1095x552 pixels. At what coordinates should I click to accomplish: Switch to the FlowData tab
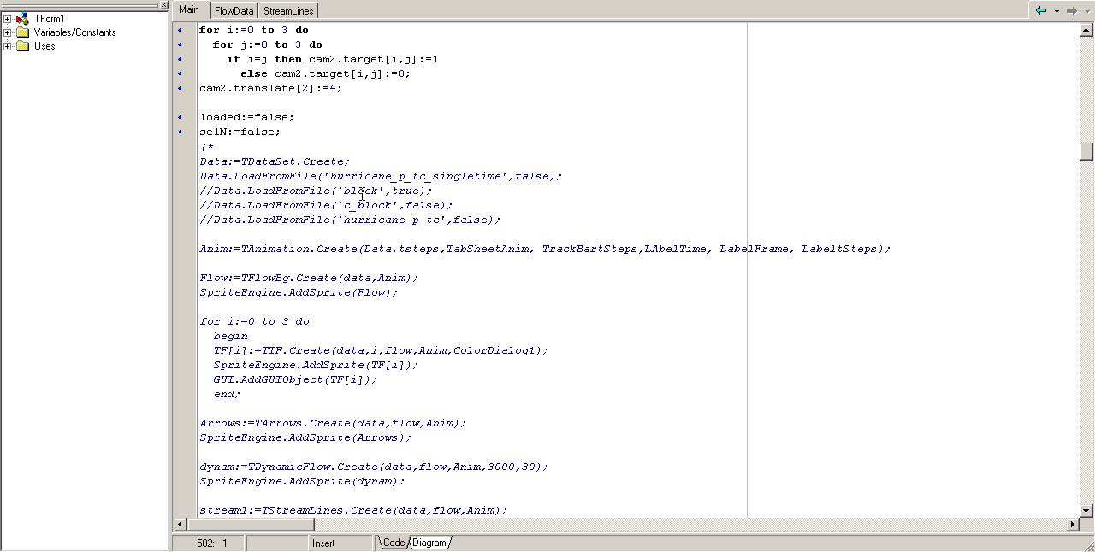pyautogui.click(x=234, y=10)
